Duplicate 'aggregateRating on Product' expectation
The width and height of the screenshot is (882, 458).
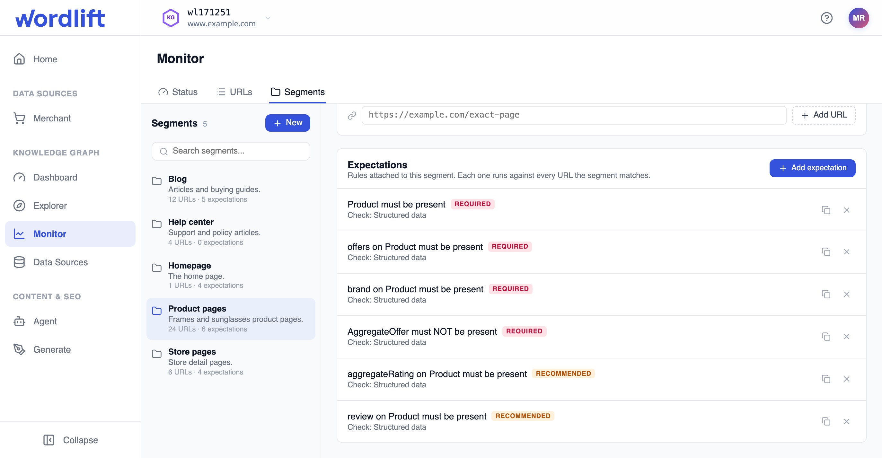(826, 379)
